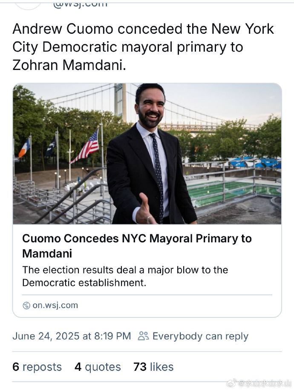The height and width of the screenshot is (390, 294).
Task: Click Andrew Cuomo's name in post text
Action: [x=62, y=29]
